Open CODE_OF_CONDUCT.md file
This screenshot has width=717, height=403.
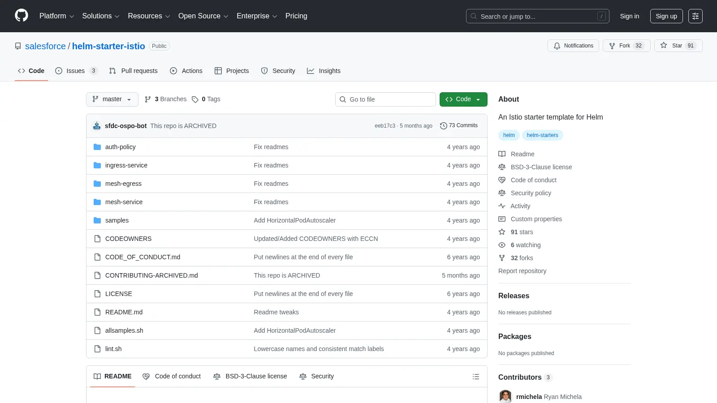(x=143, y=257)
